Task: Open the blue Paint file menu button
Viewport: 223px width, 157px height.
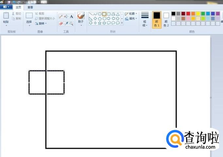Action: click(x=6, y=7)
